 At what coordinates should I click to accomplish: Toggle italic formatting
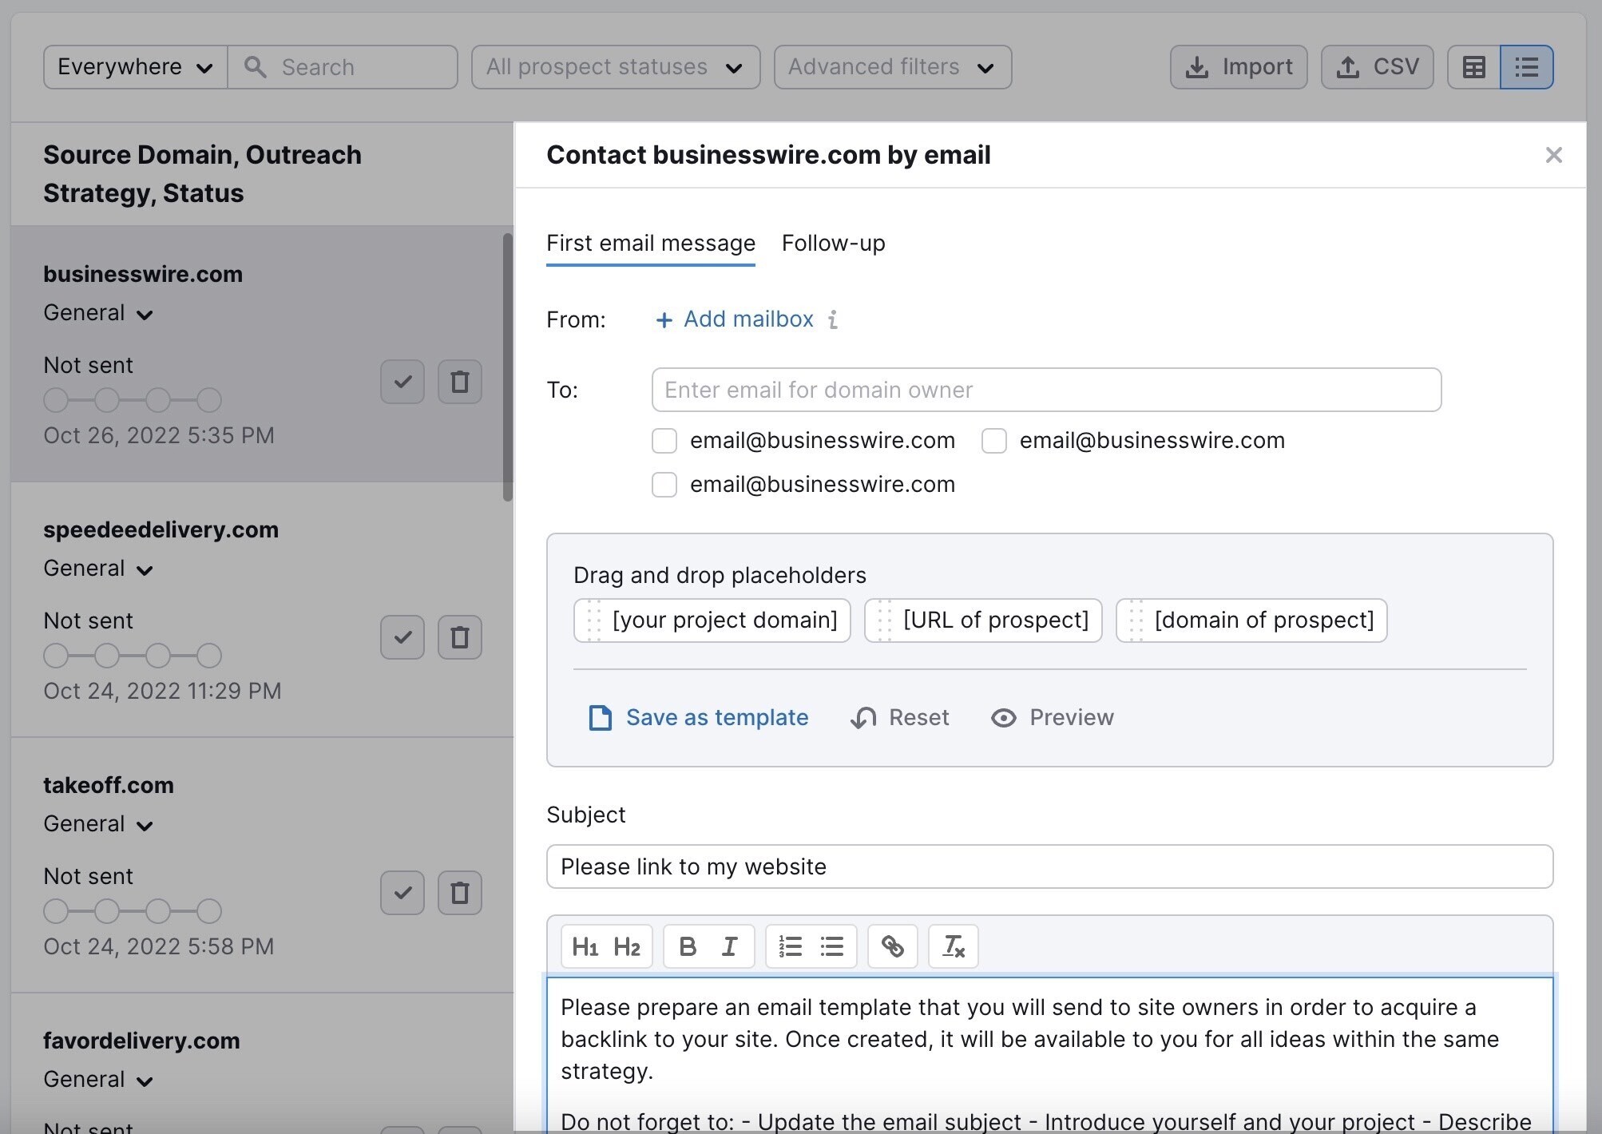[729, 947]
